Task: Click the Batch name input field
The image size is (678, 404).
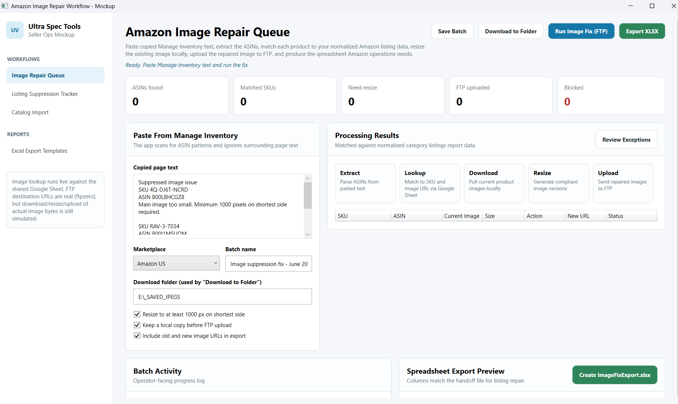Action: tap(269, 264)
